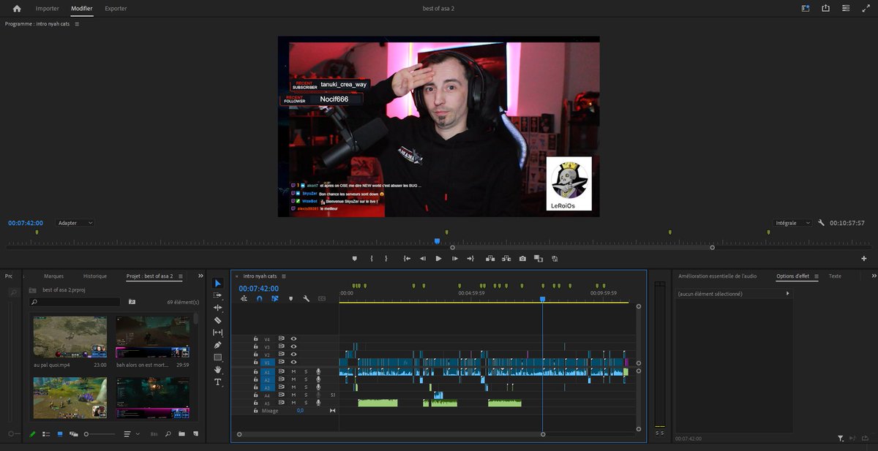Toggle lock on track V3
Screen dimensions: 878x451
[255, 347]
